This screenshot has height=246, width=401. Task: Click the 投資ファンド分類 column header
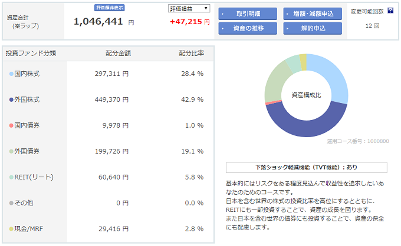point(31,54)
